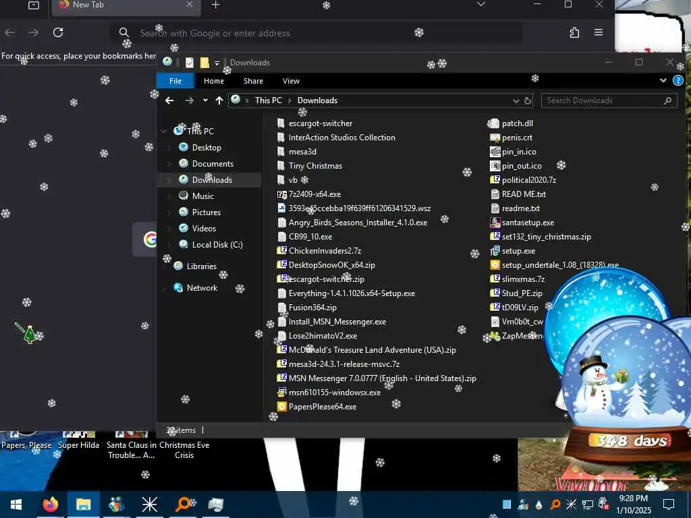Open the clock showing 9:28 PM
The width and height of the screenshot is (691, 518).
[x=633, y=505]
